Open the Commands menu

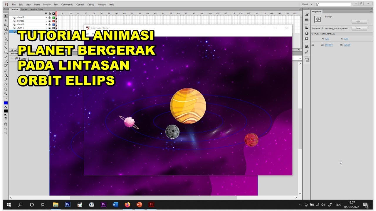(x=67, y=5)
